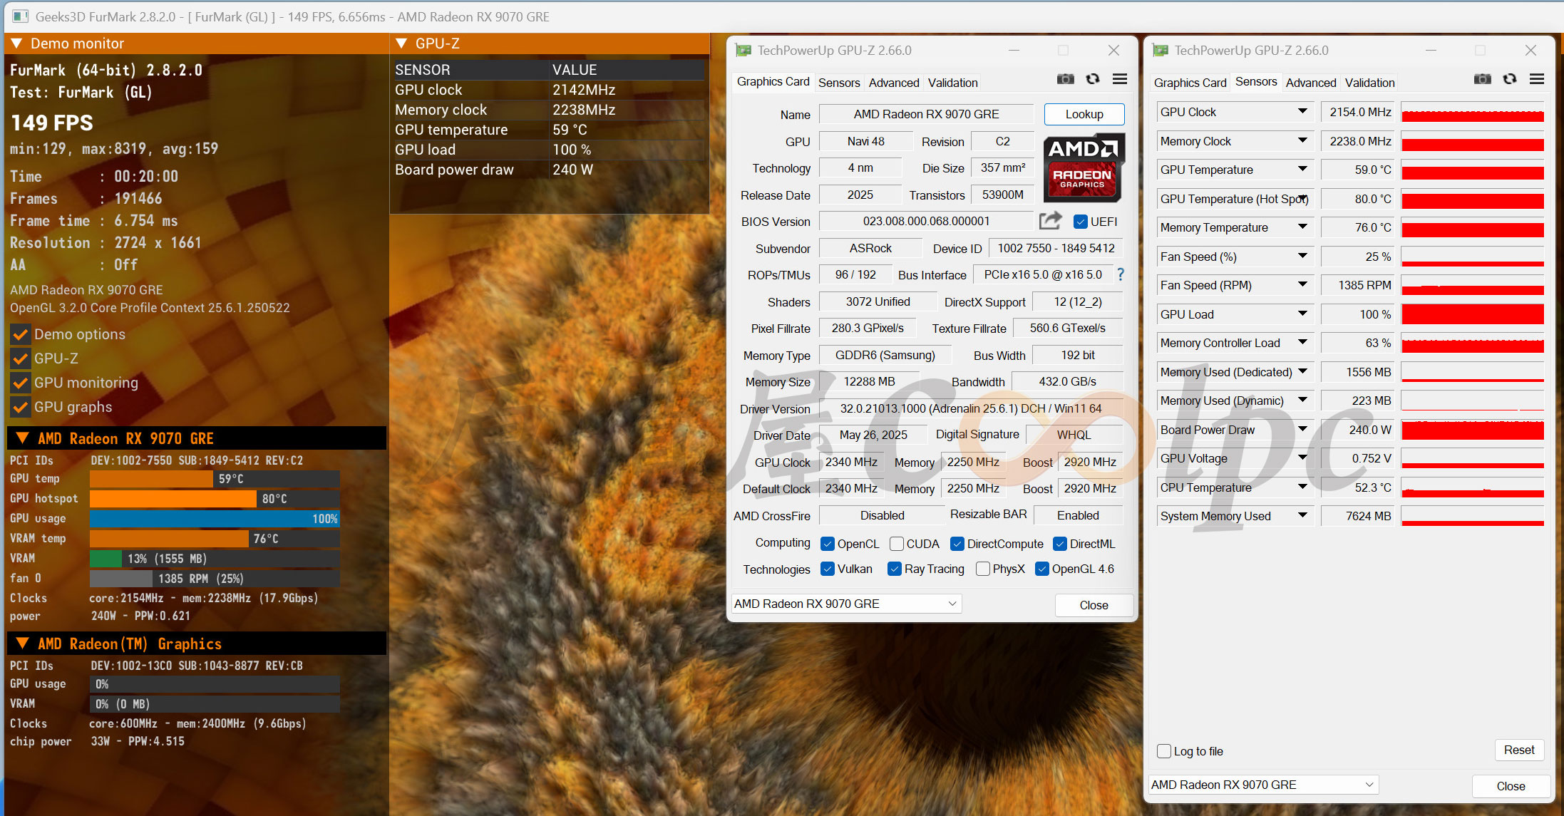The width and height of the screenshot is (1564, 816).
Task: Uncheck GPU-Z option in FurMark monitor
Action: (21, 358)
